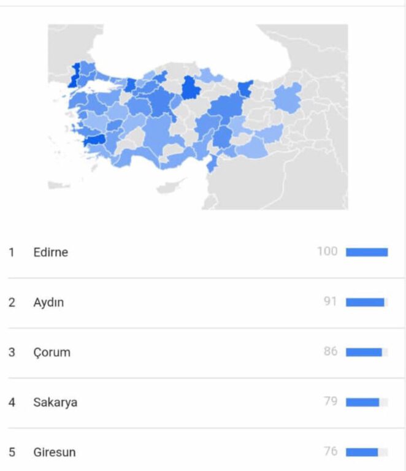Viewport: 406px width, 471px height.
Task: Click Giresun's interest bar showing 76
Action: pos(367,452)
